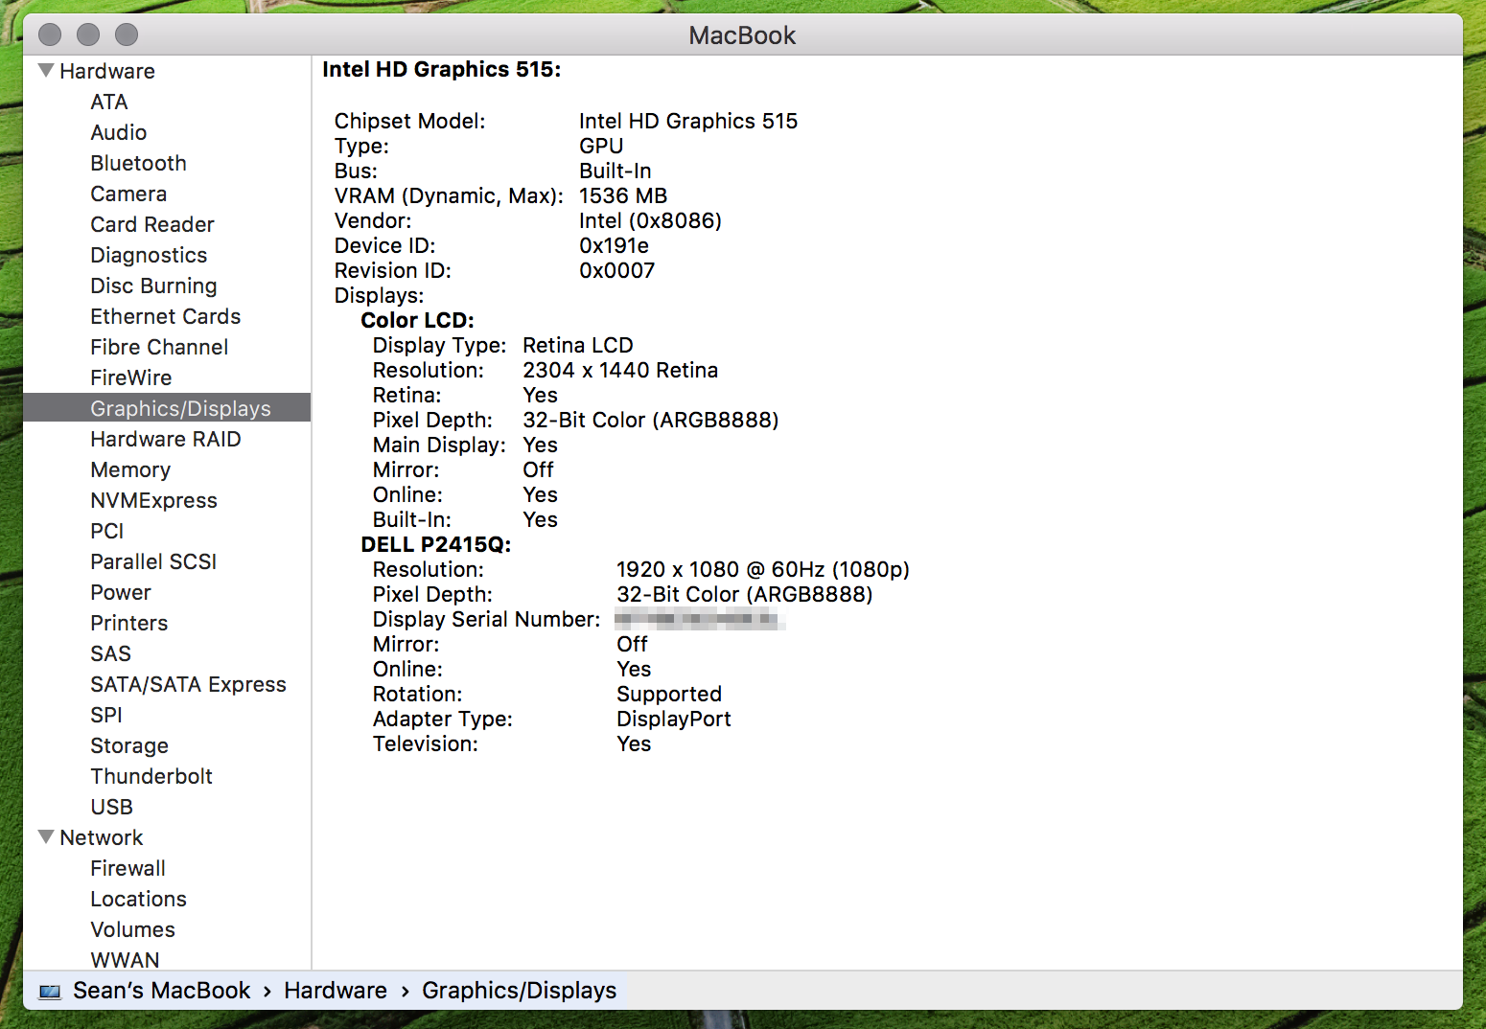Click the Revision ID value 0x0007
1486x1029 pixels.
pos(617,270)
